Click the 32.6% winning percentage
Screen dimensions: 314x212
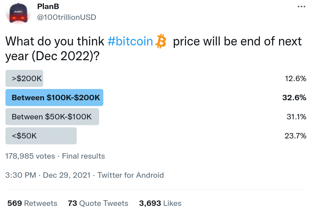pyautogui.click(x=294, y=97)
